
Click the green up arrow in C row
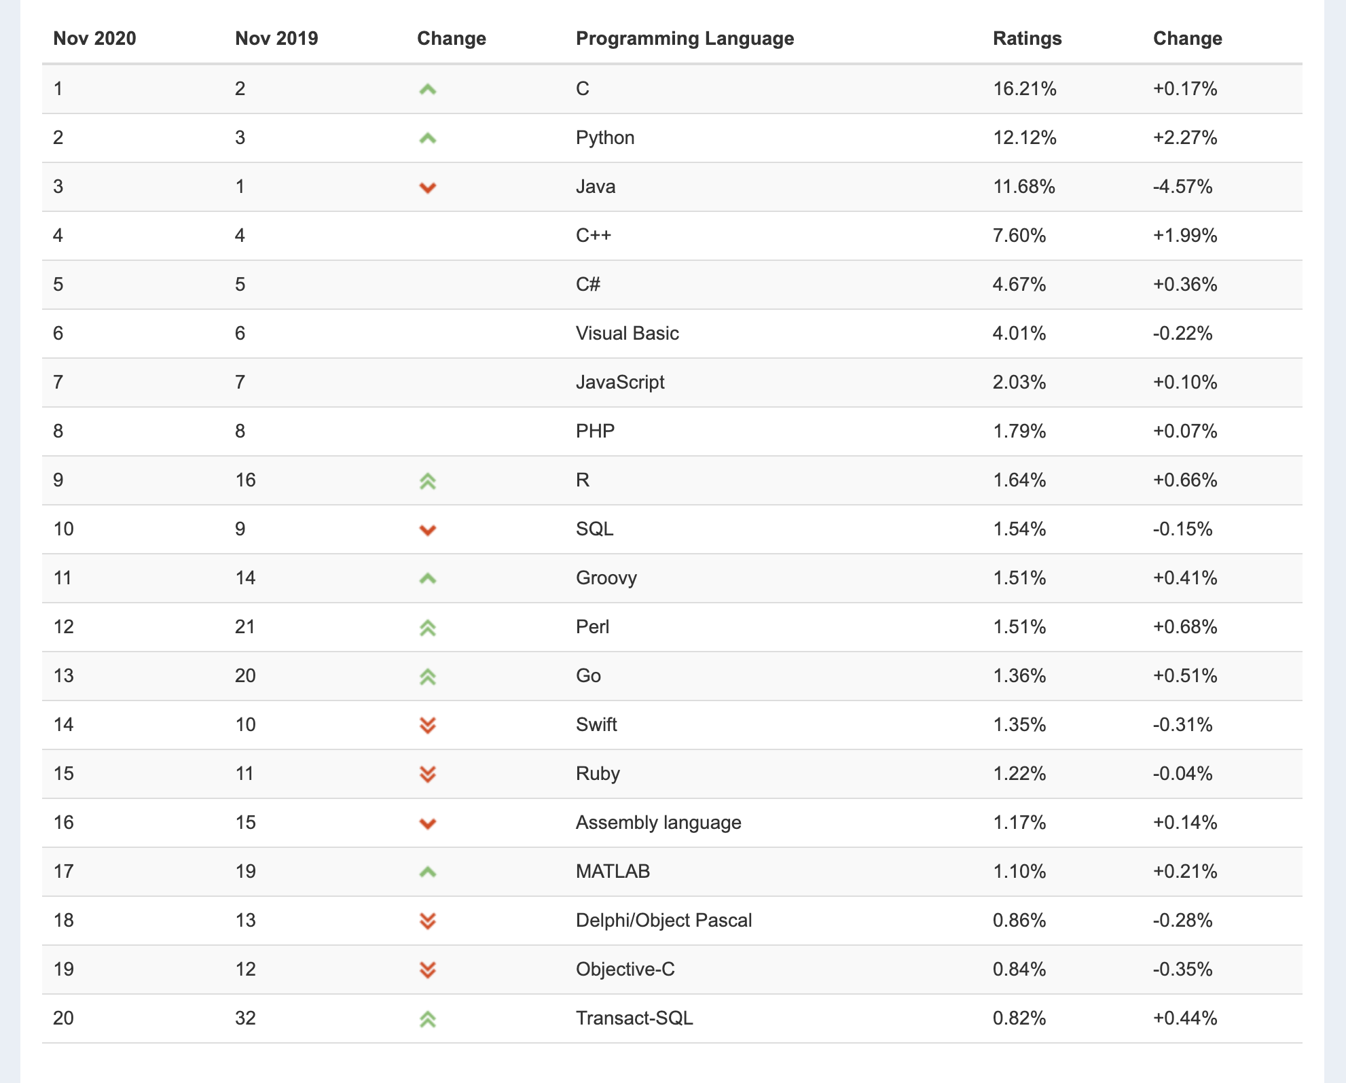click(427, 89)
